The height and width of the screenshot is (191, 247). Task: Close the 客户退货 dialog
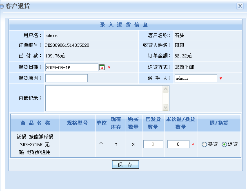coord(240,6)
